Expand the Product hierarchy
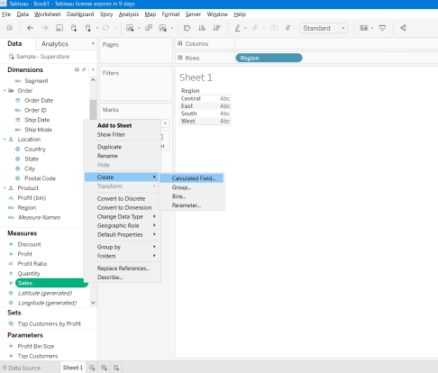This screenshot has height=373, width=438. pos(5,188)
